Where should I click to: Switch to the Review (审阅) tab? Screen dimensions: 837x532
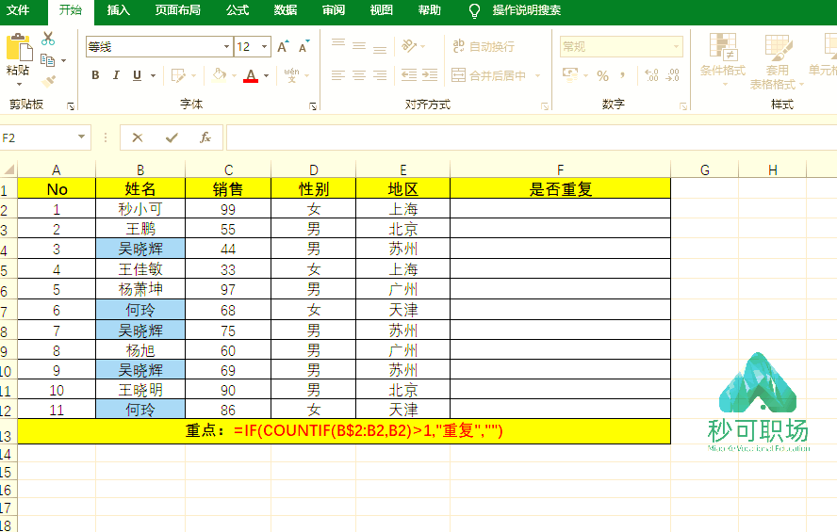[x=334, y=10]
